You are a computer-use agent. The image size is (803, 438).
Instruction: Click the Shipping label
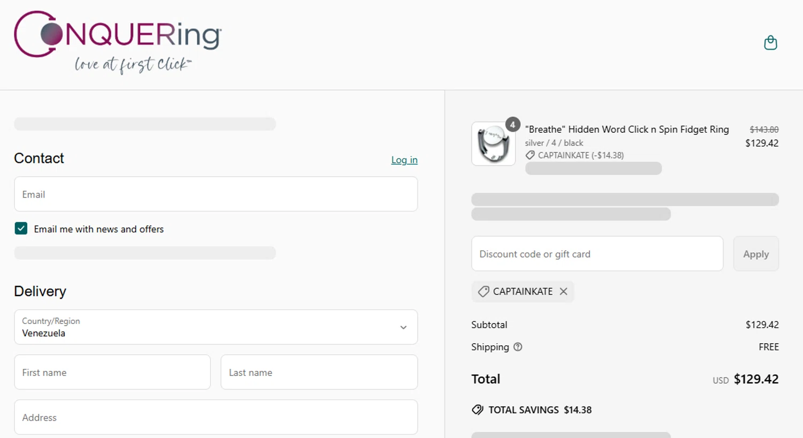(490, 347)
